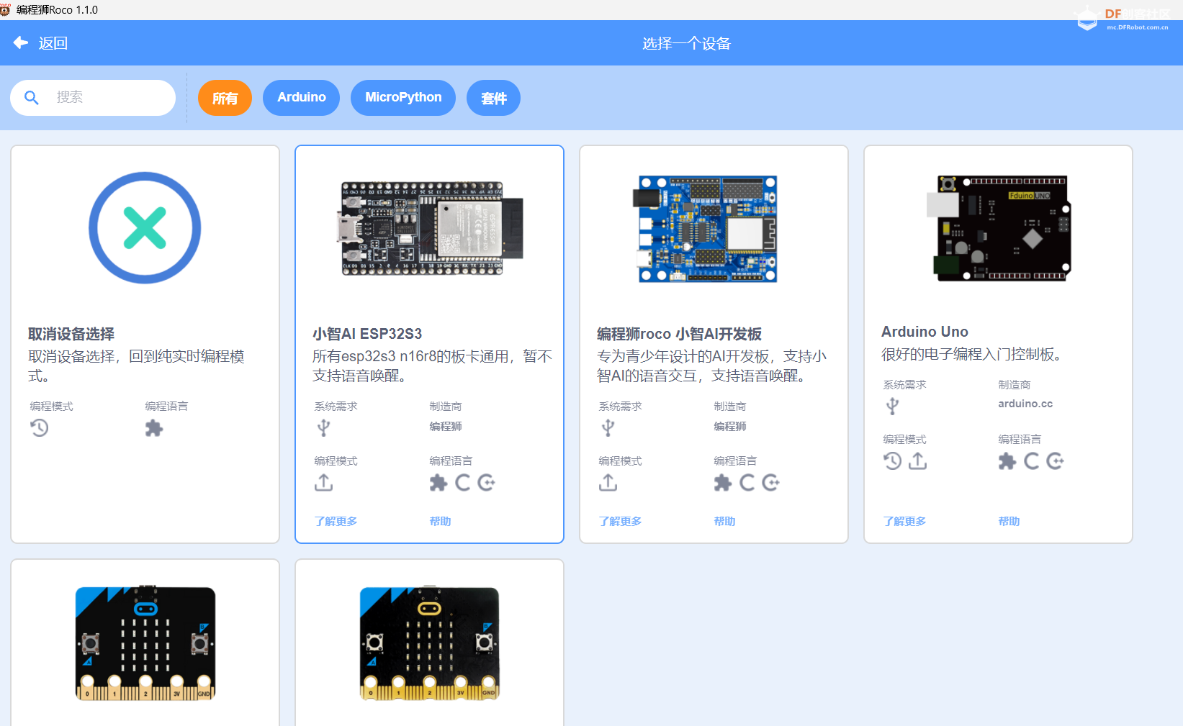Focus the 搜索 search field
1183x726 pixels.
coord(93,98)
